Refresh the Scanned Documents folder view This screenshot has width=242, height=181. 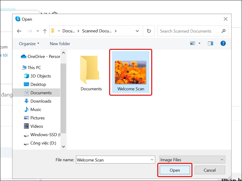149,31
